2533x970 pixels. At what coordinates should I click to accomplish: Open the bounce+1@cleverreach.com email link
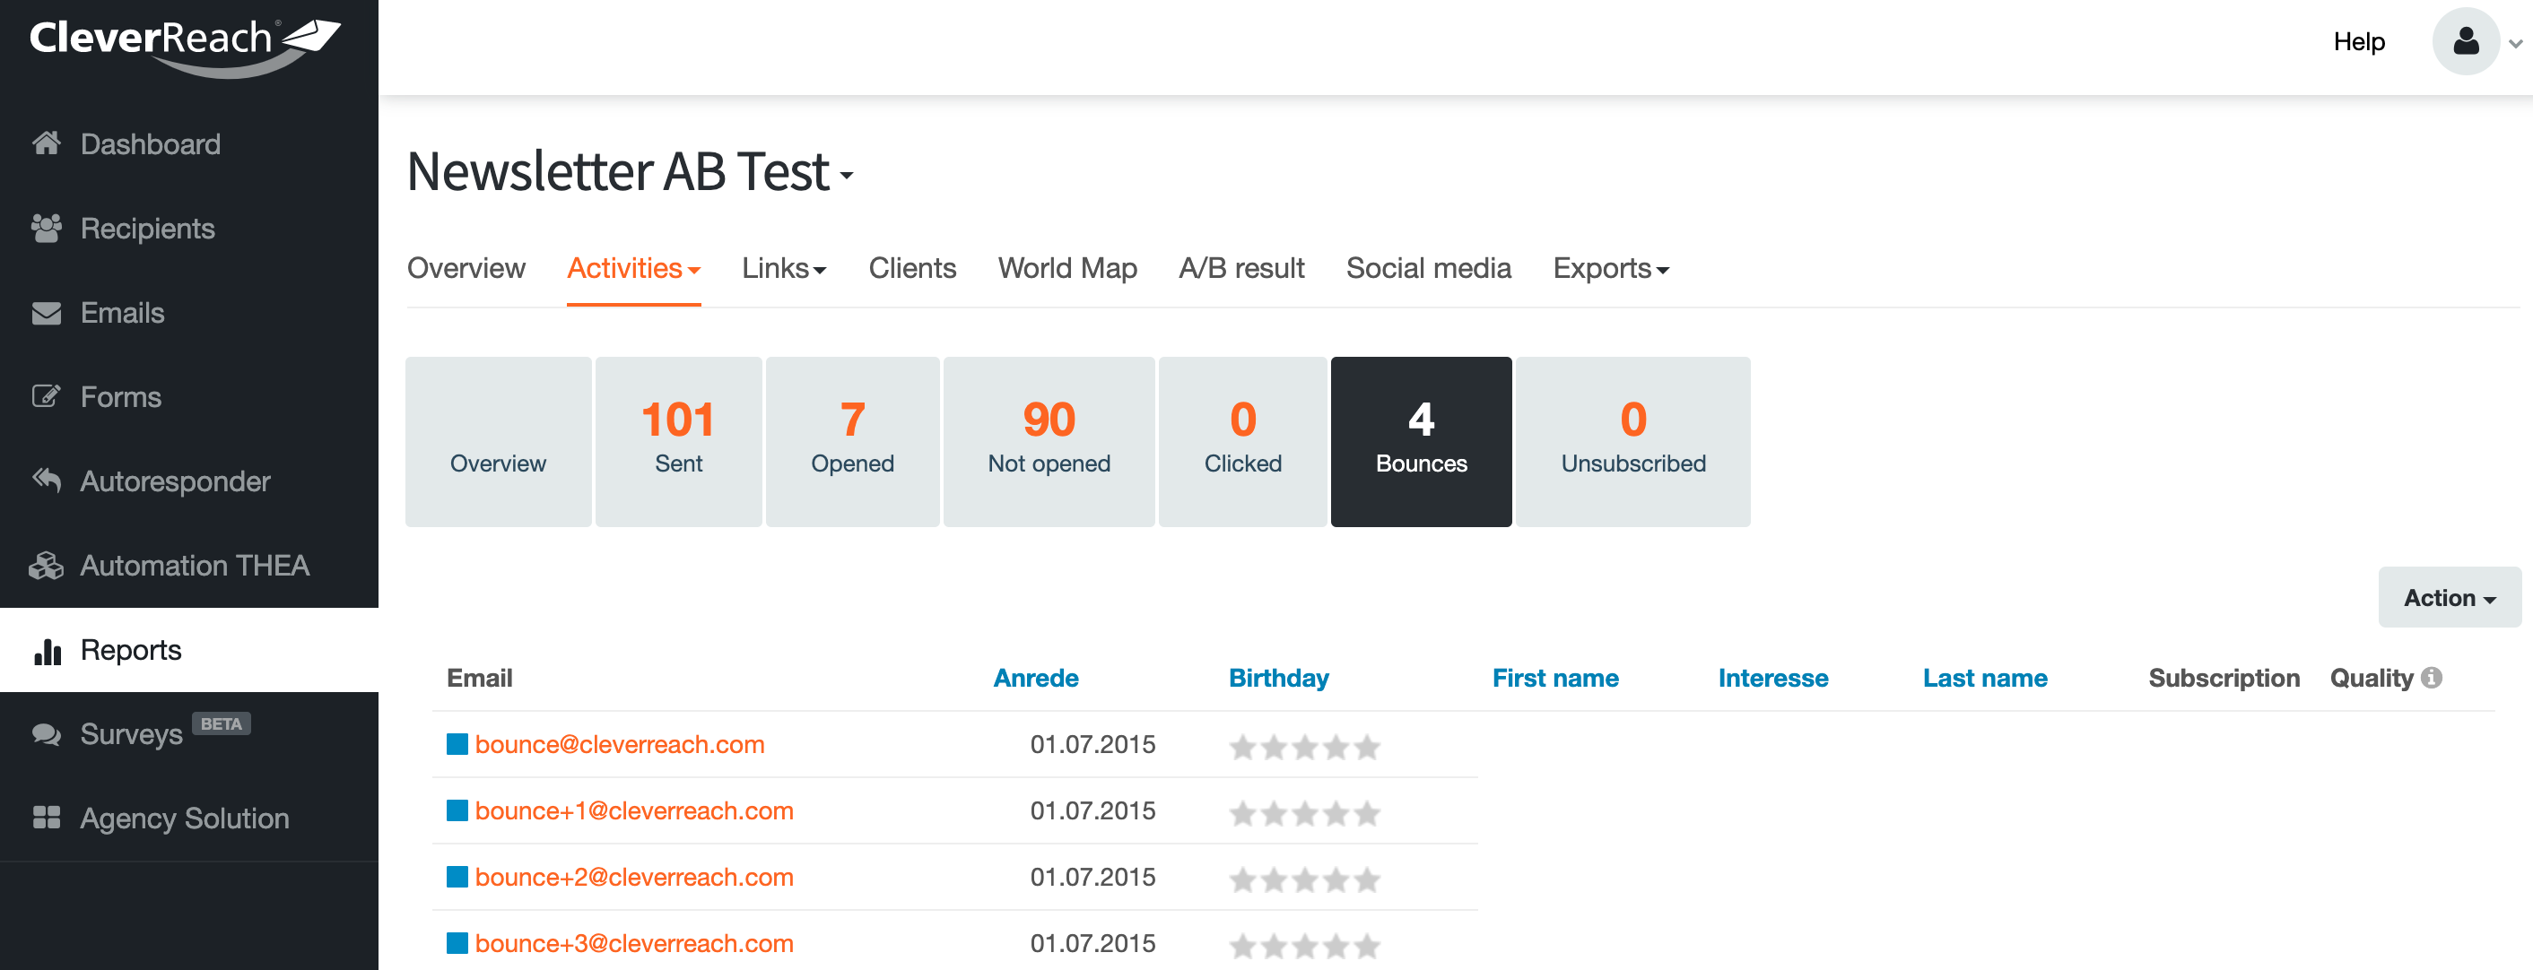(633, 810)
